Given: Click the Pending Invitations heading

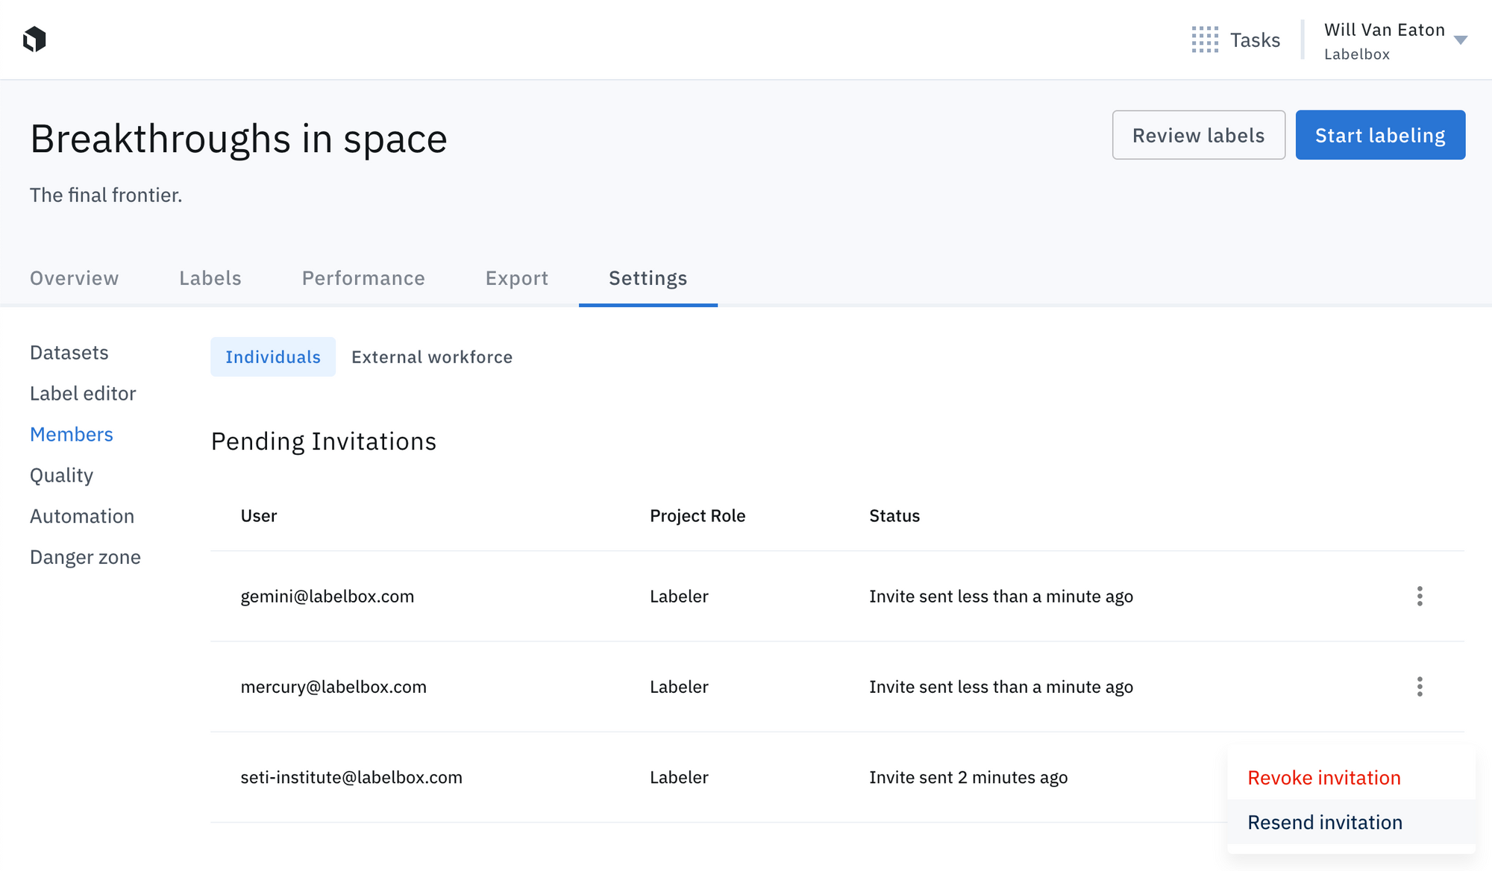Looking at the screenshot, I should tap(324, 441).
